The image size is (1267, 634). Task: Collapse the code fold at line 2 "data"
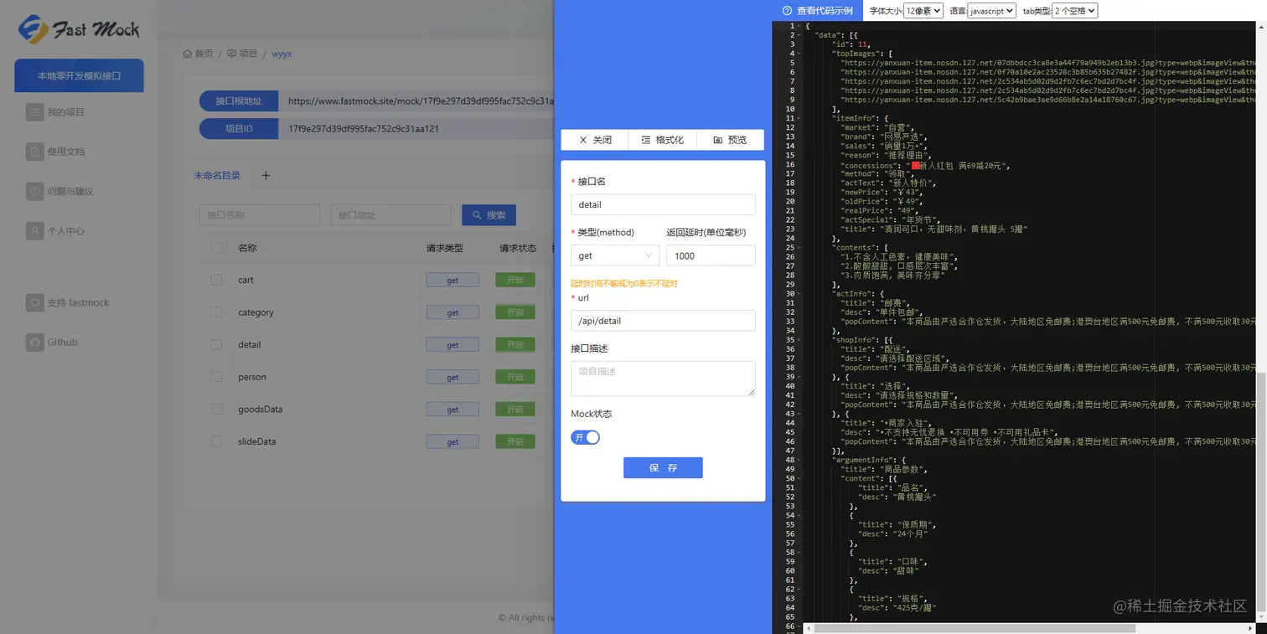800,35
